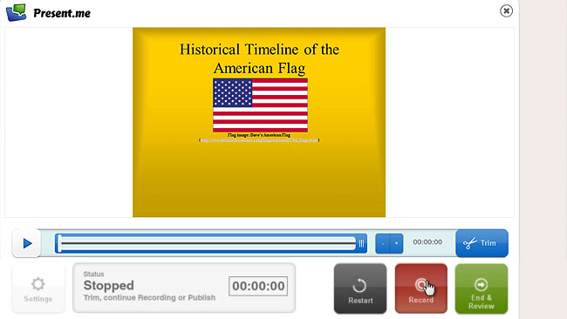
Task: Close the Present.me recorder window
Action: click(x=506, y=10)
